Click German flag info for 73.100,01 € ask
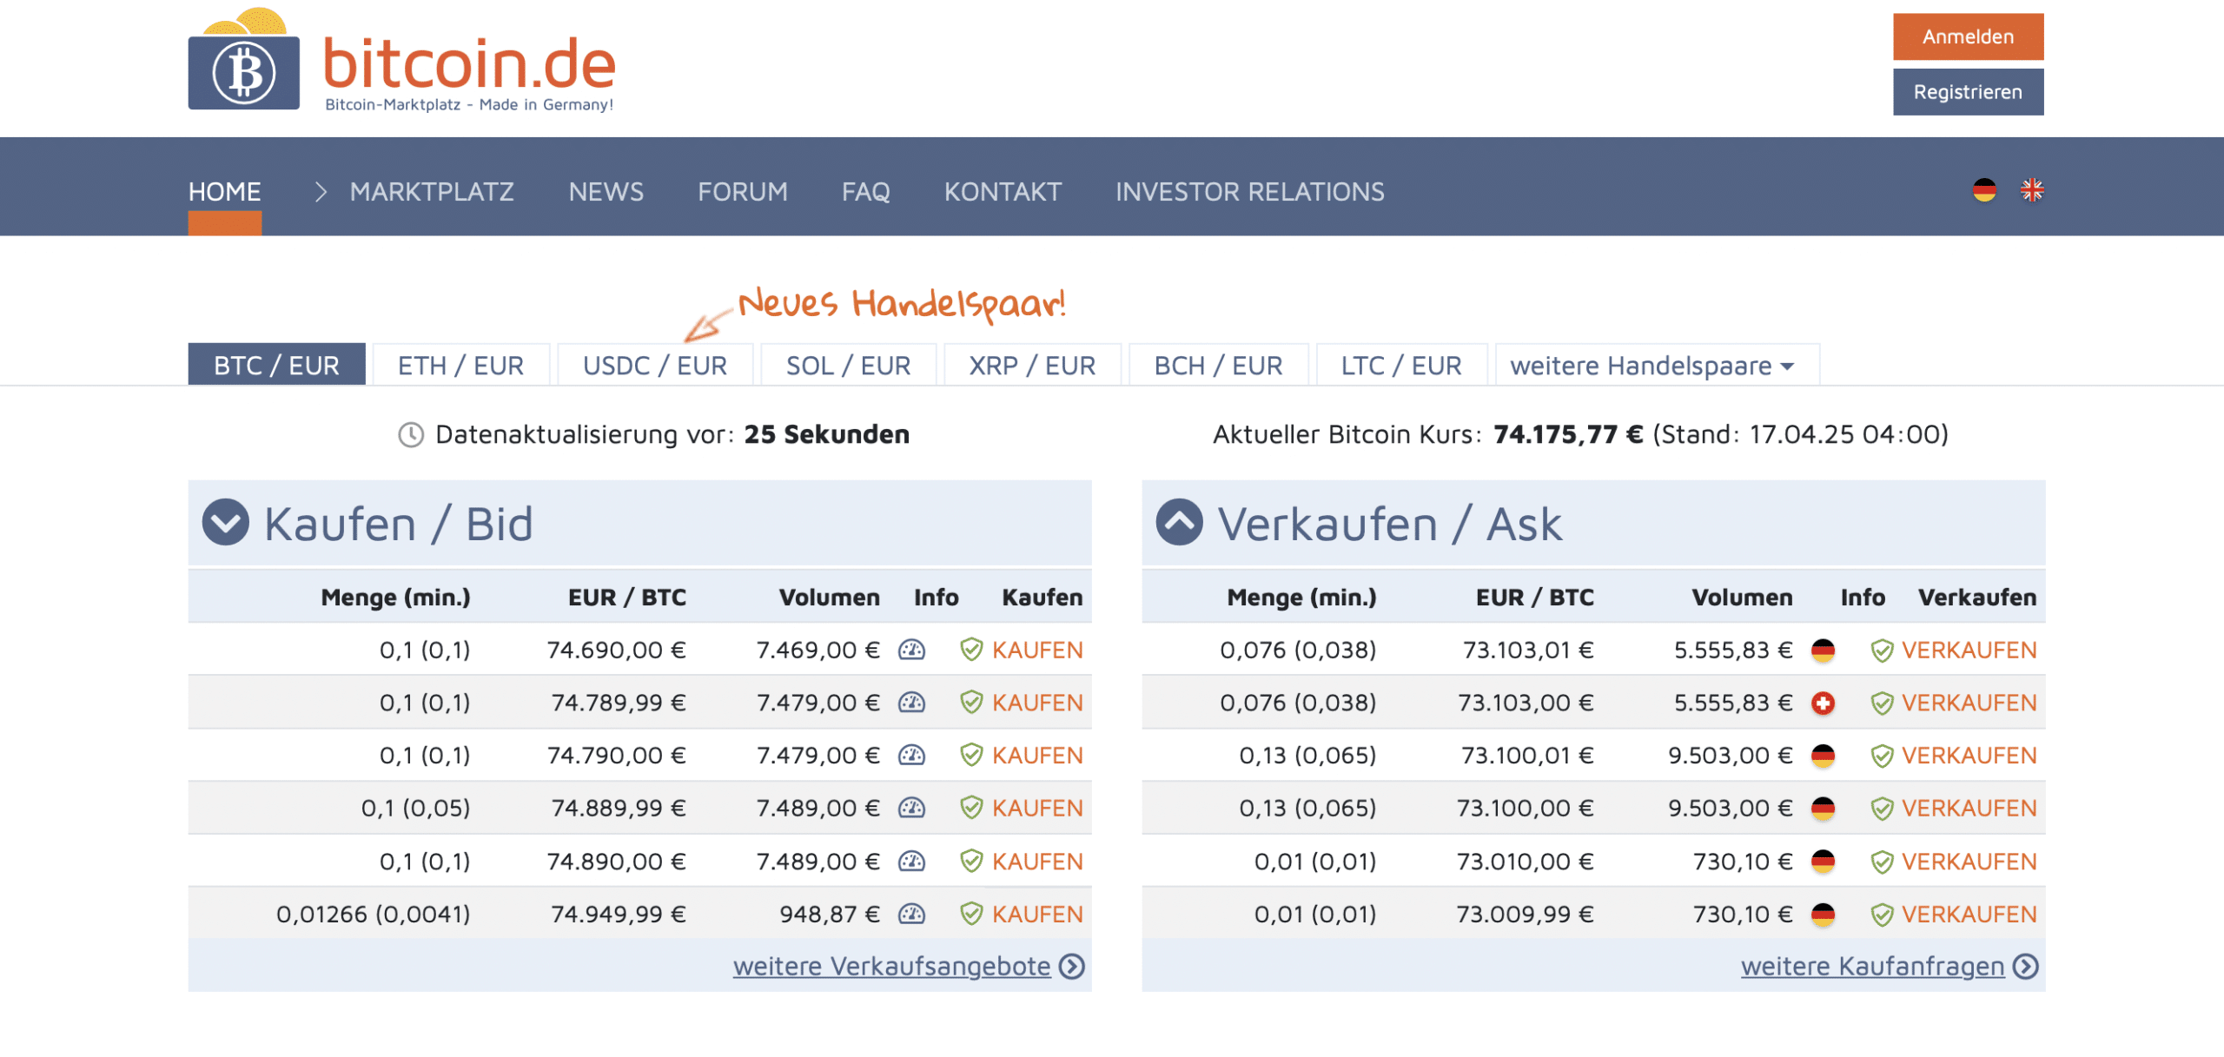 [x=1823, y=756]
